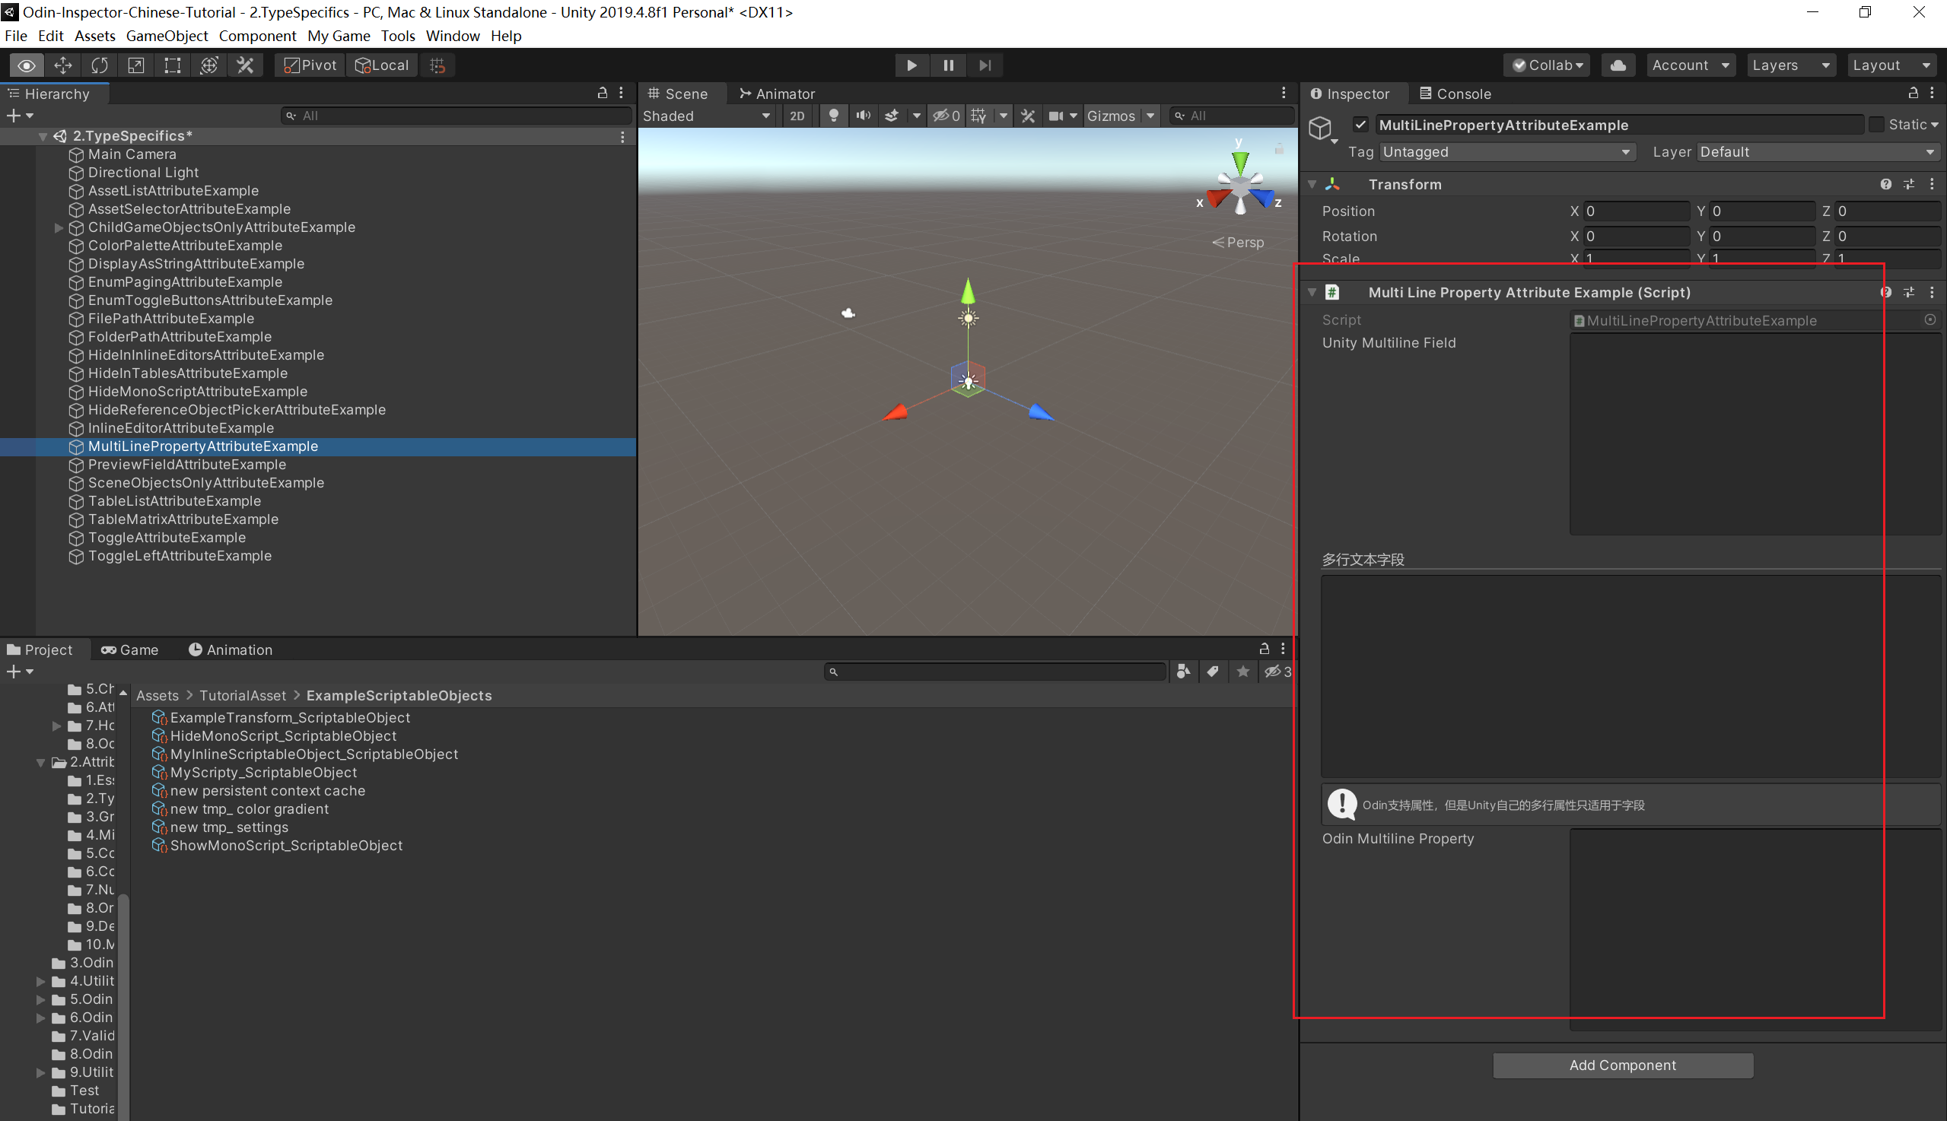Search by type in Project panel
1947x1121 pixels.
1183,672
